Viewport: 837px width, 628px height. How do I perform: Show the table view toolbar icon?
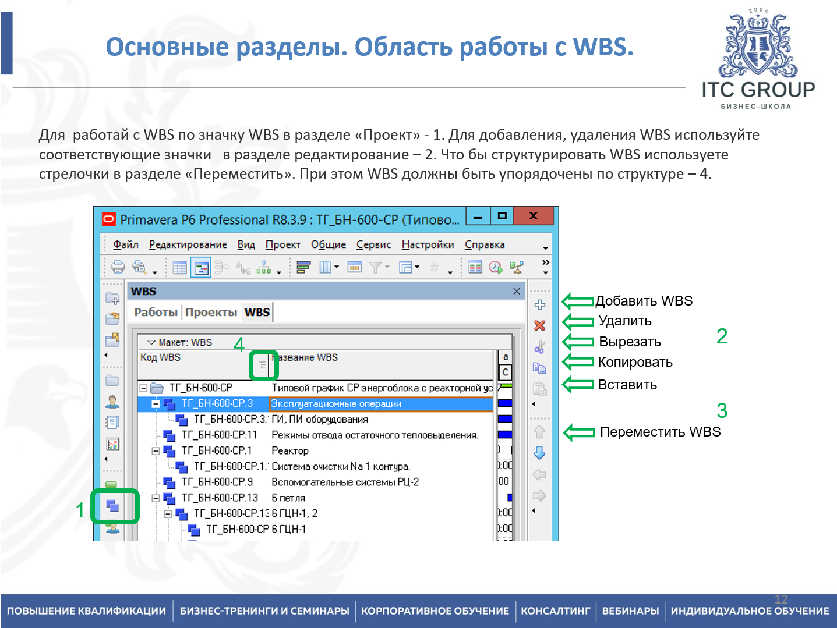(x=180, y=267)
